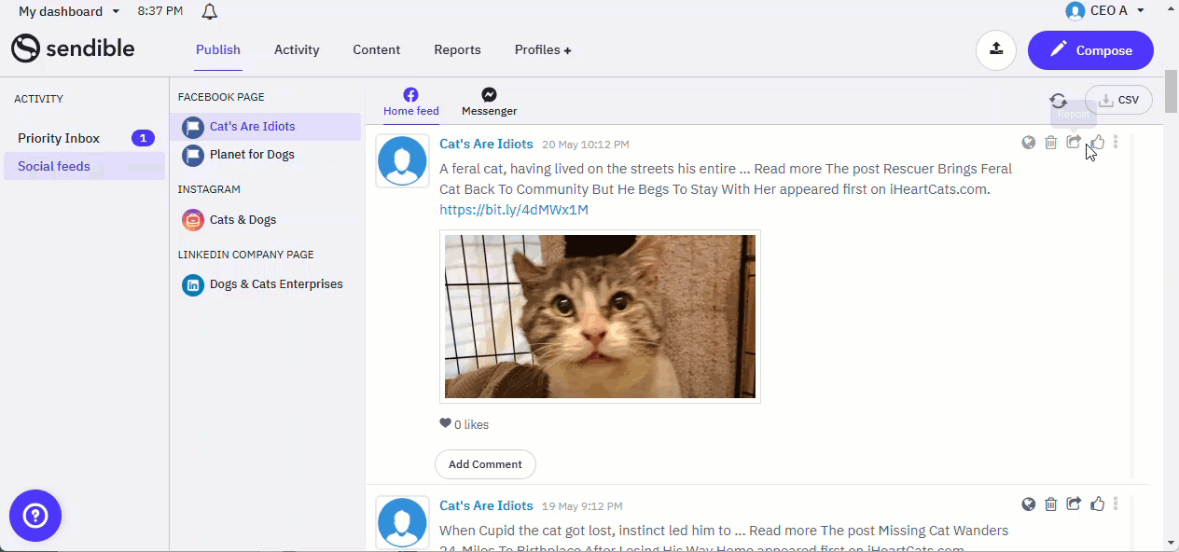This screenshot has width=1179, height=552.
Task: Click the '8:37 PM' clock text
Action: (x=160, y=11)
